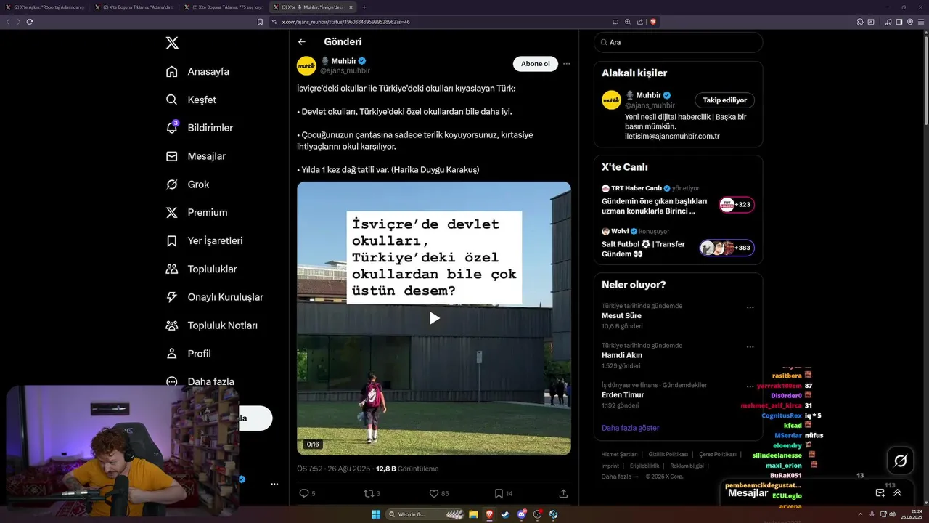Switch to Boşuna Tıklama 75 suç tab
The height and width of the screenshot is (523, 929).
pyautogui.click(x=224, y=7)
